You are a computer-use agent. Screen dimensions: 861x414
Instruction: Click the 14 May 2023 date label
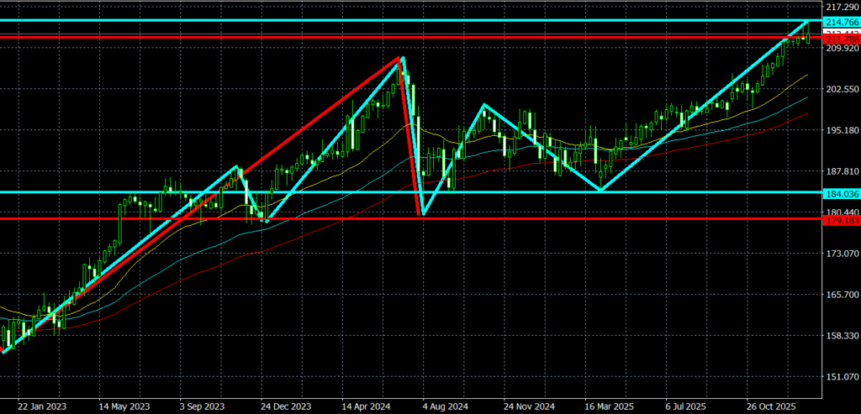coord(122,404)
